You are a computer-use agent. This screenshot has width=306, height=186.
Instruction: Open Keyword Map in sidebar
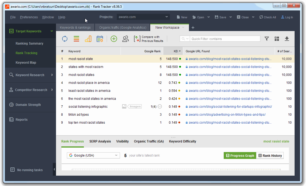click(26, 62)
